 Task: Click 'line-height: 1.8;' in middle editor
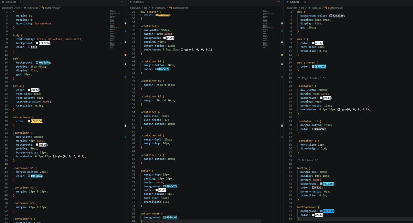click(x=157, y=120)
